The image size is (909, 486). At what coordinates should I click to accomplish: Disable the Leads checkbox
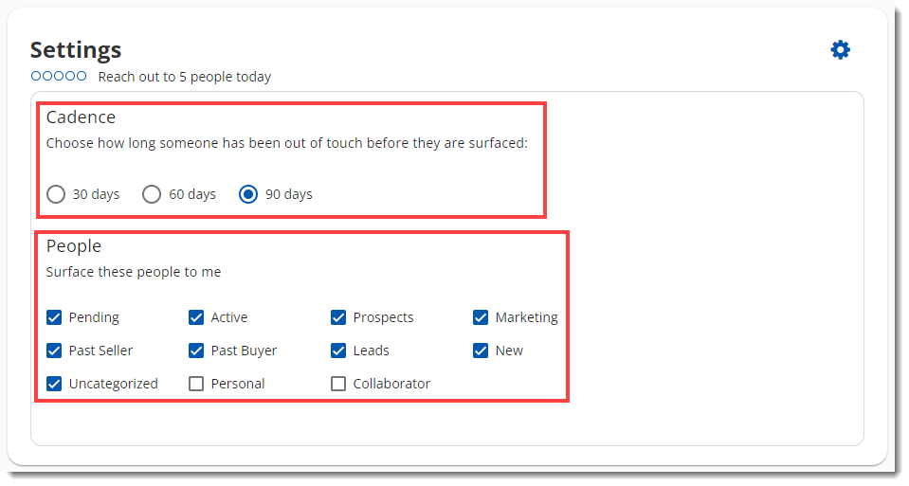pos(338,351)
